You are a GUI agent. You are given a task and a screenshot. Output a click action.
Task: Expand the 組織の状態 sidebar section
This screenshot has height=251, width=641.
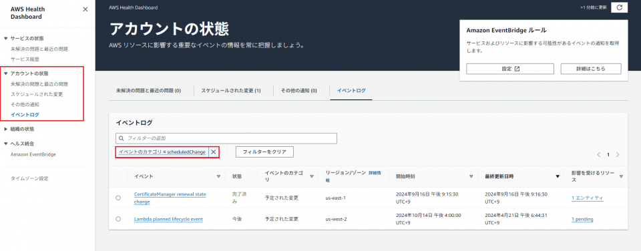coord(6,130)
